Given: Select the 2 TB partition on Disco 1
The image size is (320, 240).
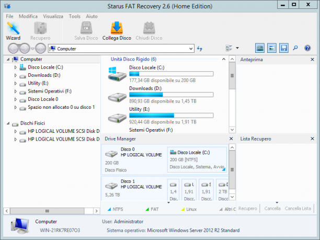Looking at the screenshot, I should click(x=222, y=190).
